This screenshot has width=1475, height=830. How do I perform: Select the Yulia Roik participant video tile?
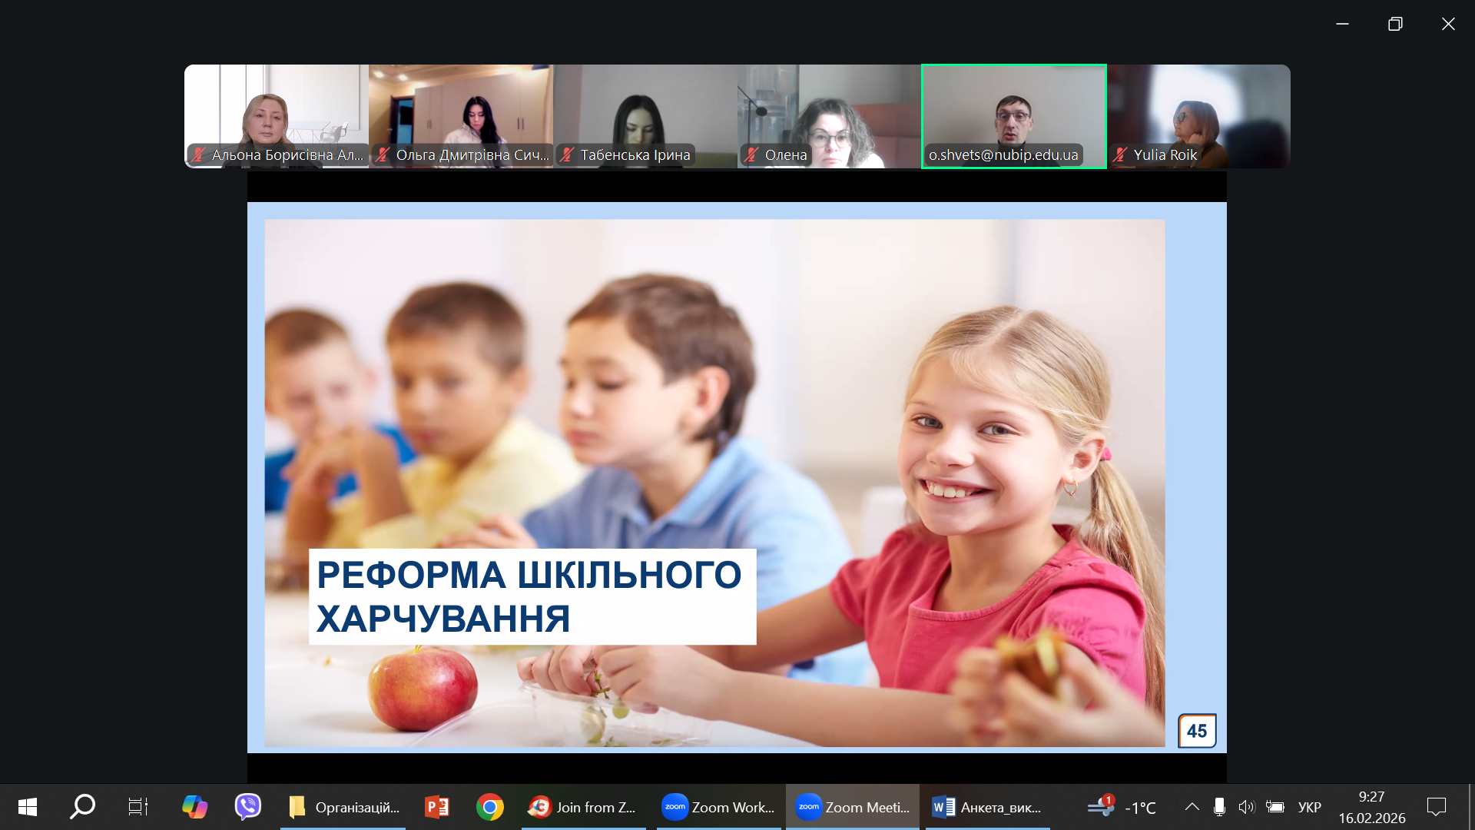(1198, 115)
